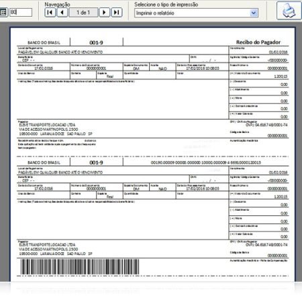Go to the first report page
Viewport: 302px width, 302px height.
point(50,12)
